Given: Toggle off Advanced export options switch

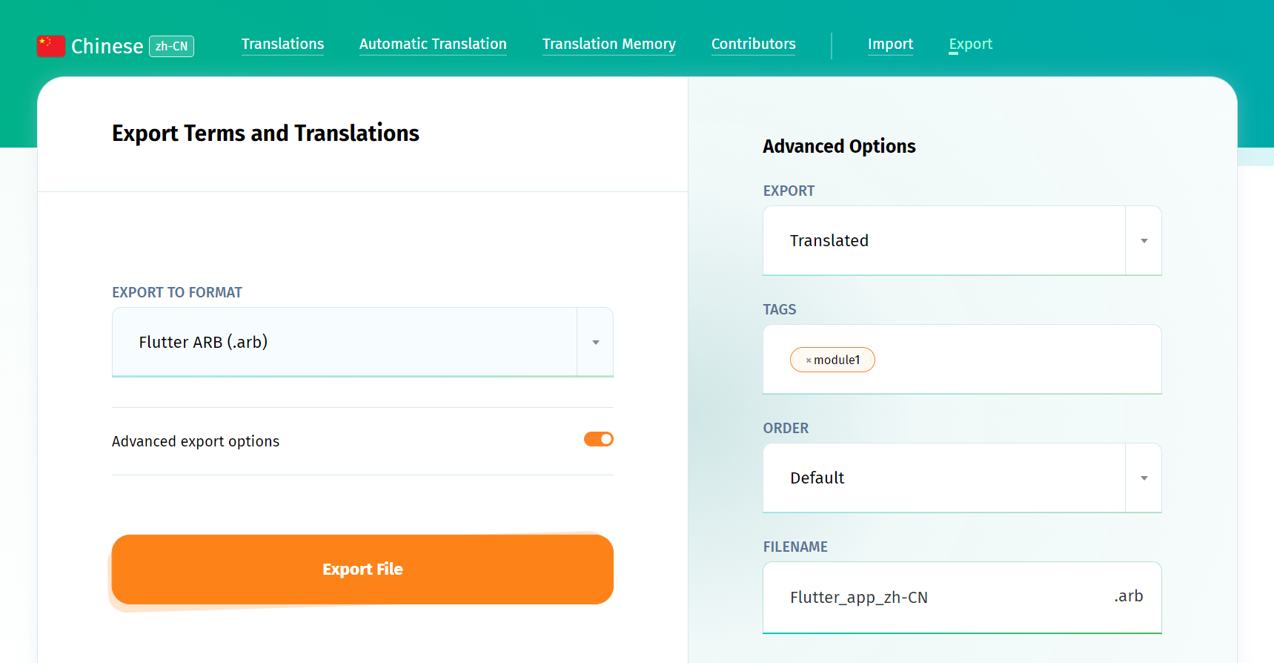Looking at the screenshot, I should (x=599, y=439).
